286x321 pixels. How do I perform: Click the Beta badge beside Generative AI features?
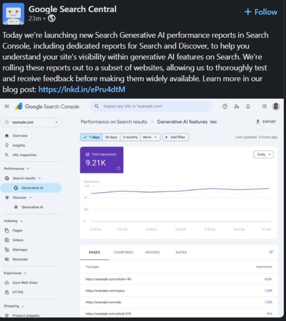point(213,122)
